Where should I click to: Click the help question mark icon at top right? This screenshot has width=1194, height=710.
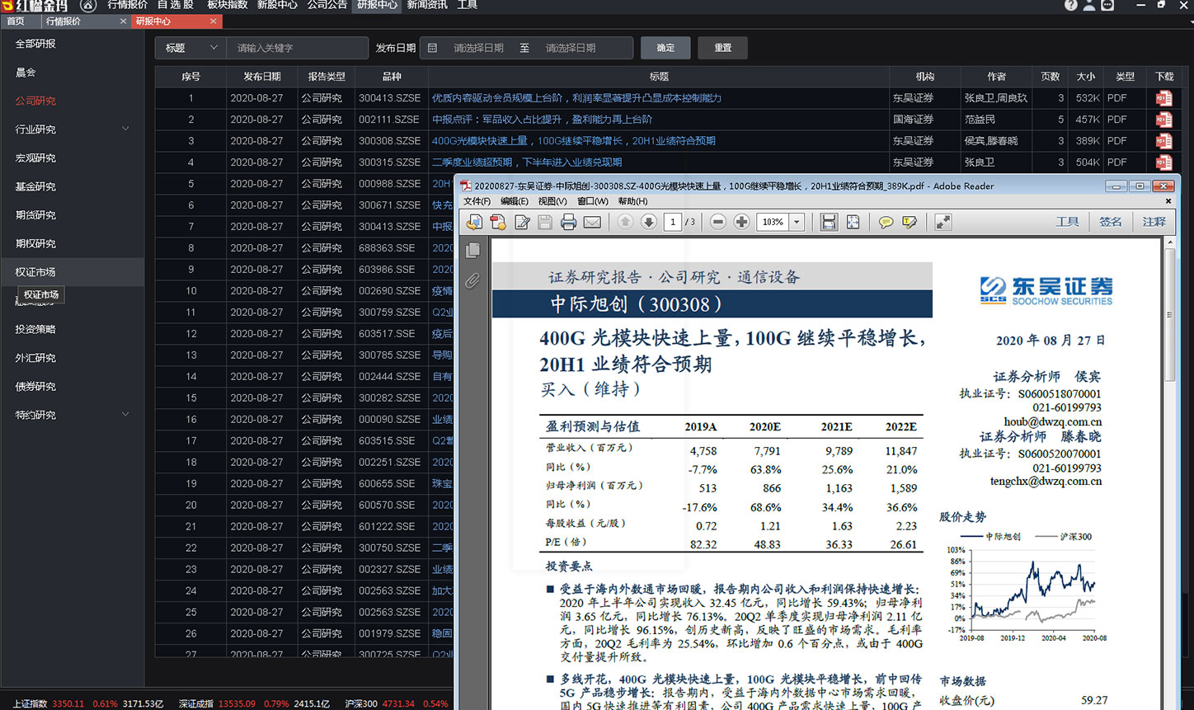coord(1070,5)
